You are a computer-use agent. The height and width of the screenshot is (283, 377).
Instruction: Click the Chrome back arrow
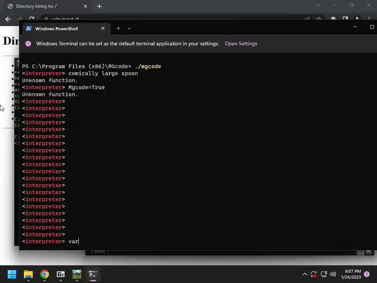point(8,19)
